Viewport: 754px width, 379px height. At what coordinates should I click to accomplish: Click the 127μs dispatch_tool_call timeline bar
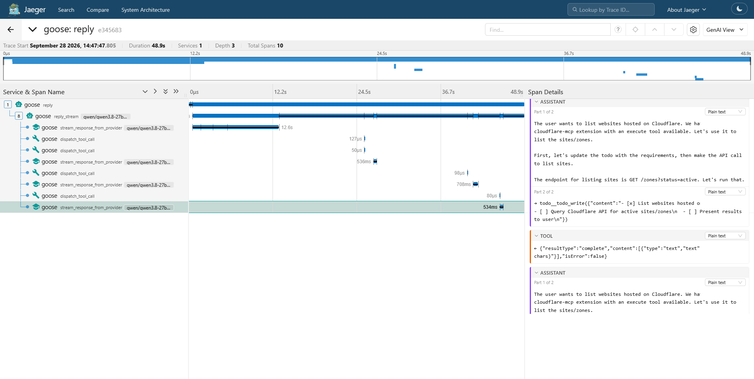pyautogui.click(x=364, y=138)
